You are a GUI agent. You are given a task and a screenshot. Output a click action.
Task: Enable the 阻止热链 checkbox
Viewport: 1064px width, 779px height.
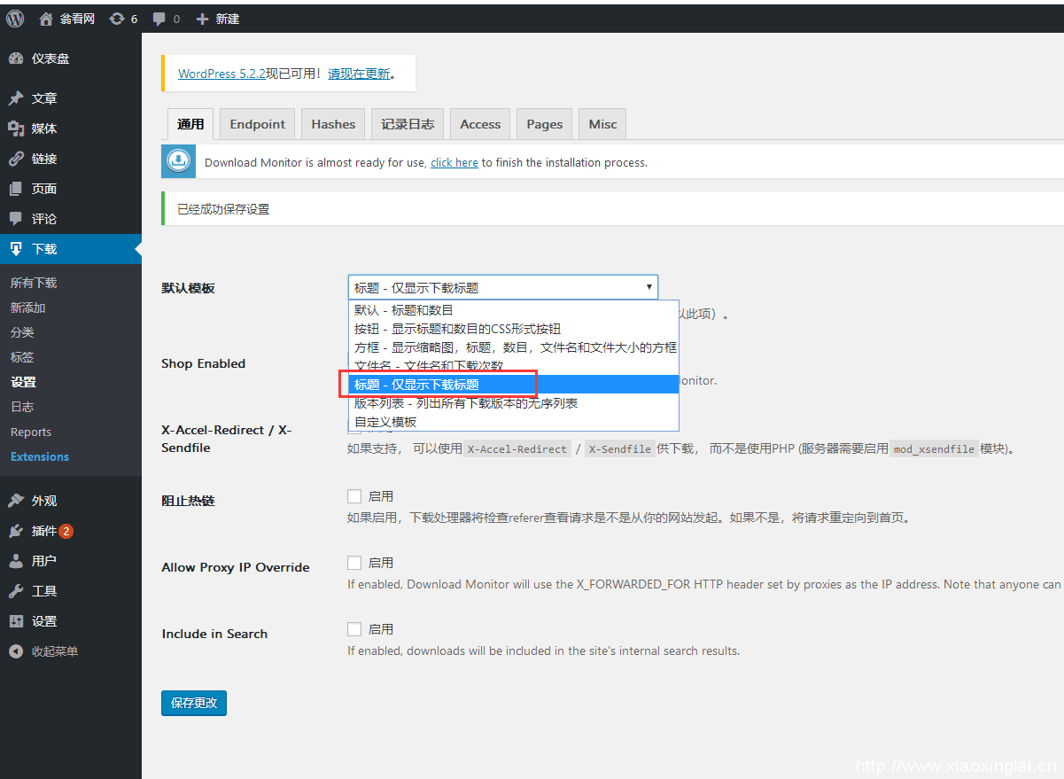[354, 496]
